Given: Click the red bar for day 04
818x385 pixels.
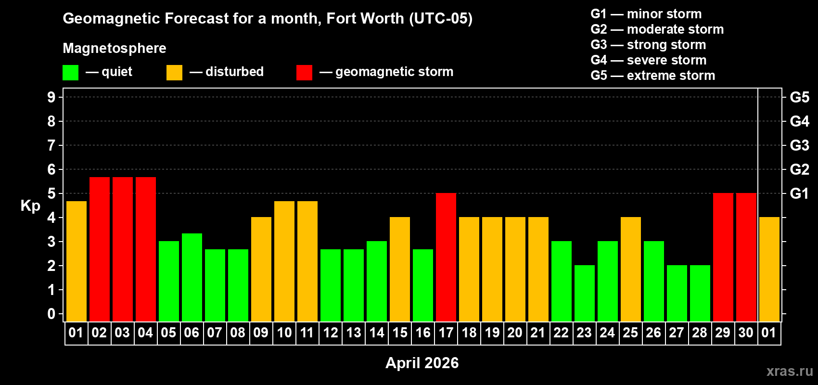Looking at the screenshot, I should click(146, 249).
